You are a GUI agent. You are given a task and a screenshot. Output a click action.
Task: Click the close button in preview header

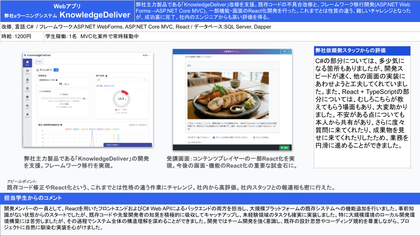pyautogui.click(x=285, y=52)
